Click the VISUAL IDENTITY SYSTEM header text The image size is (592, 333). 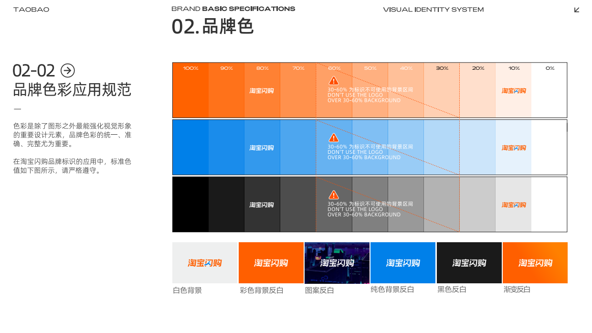point(433,10)
